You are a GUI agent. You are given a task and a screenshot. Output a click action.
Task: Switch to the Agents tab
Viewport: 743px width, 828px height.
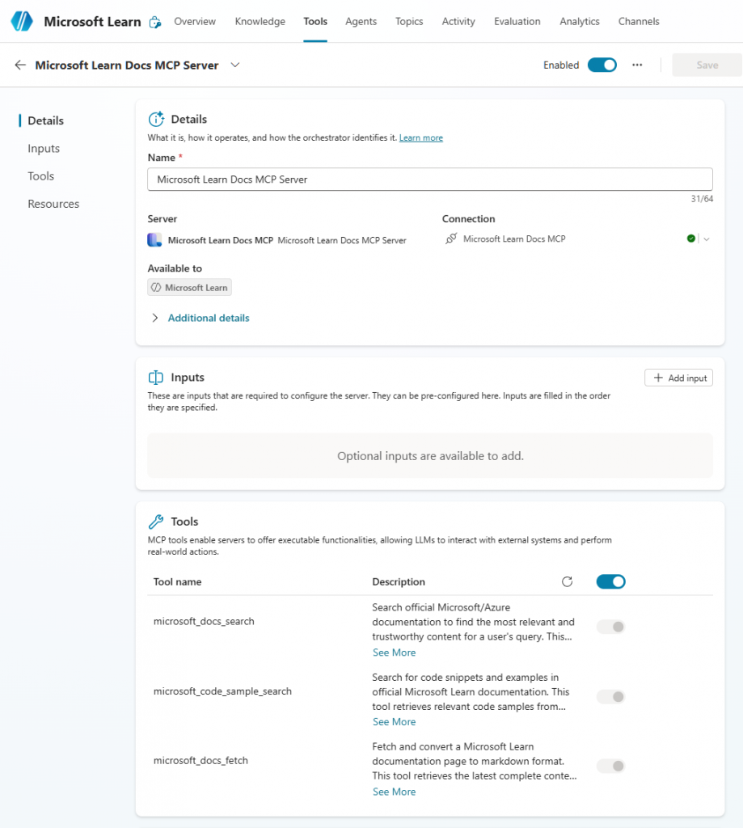click(361, 22)
